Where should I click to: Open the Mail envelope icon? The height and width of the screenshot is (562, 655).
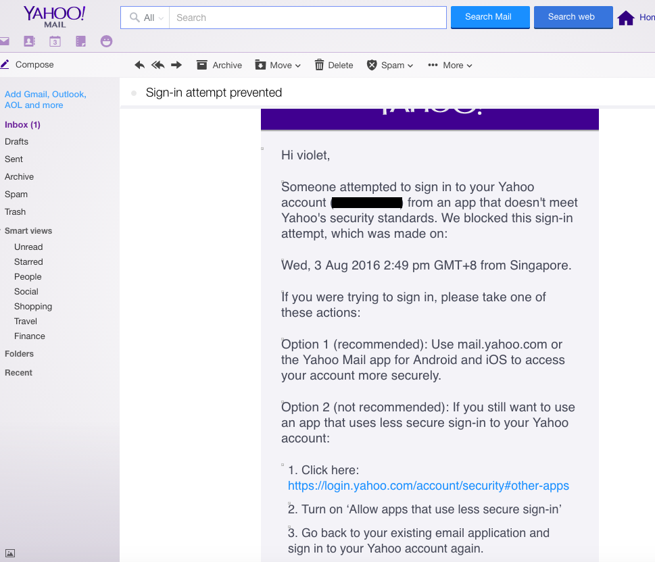(x=4, y=41)
